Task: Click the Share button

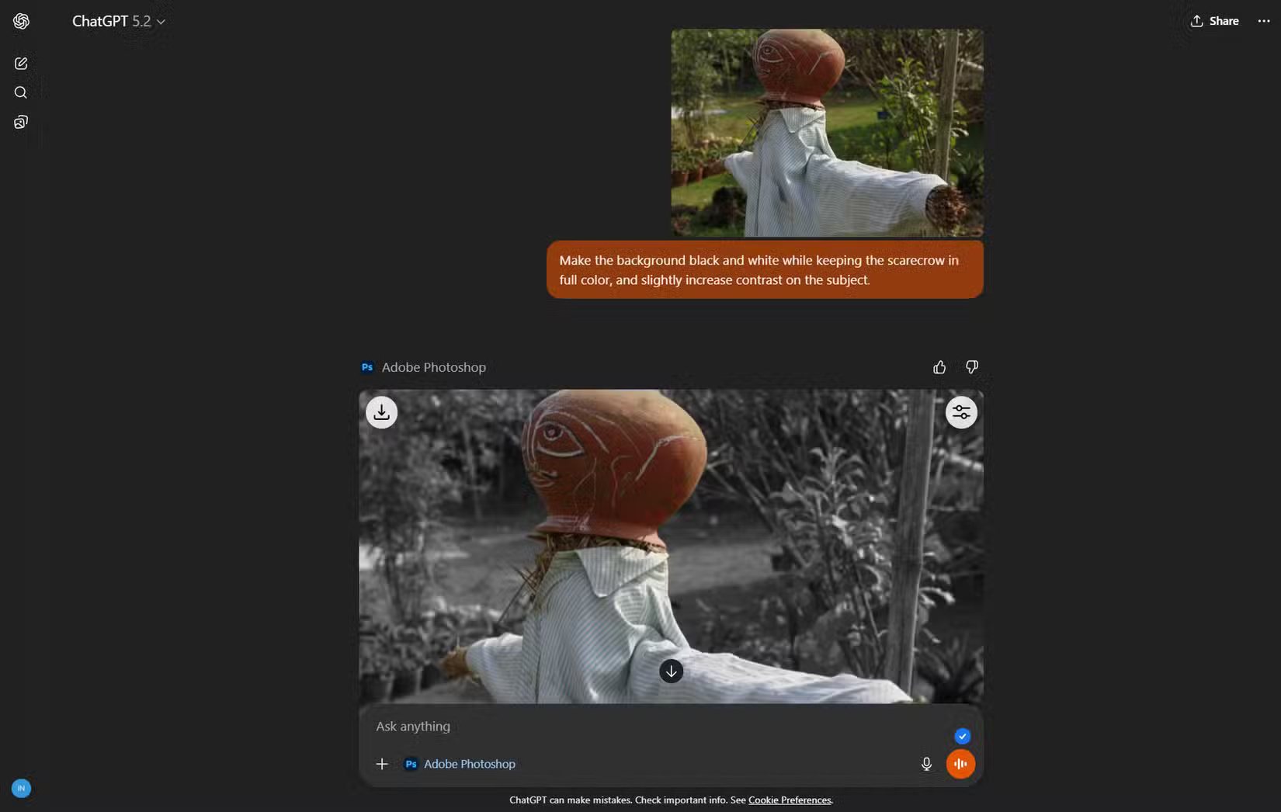Action: (1214, 21)
